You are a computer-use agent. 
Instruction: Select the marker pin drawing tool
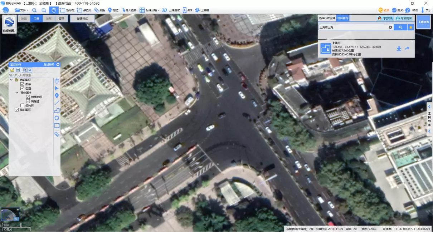57,95
